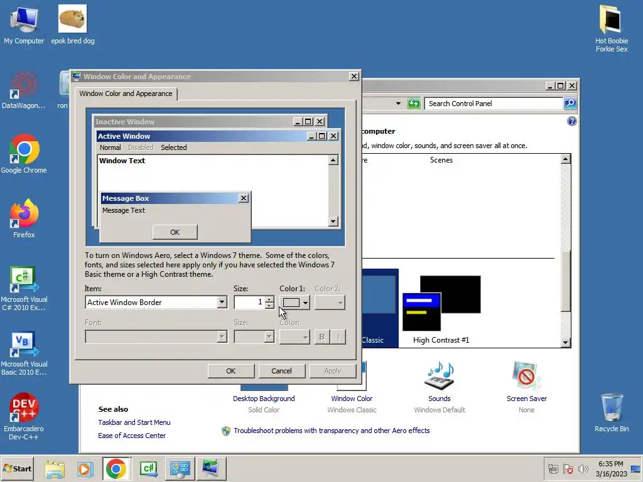Click the Window Color and Appearance tab
Image resolution: width=643 pixels, height=482 pixels.
point(126,94)
